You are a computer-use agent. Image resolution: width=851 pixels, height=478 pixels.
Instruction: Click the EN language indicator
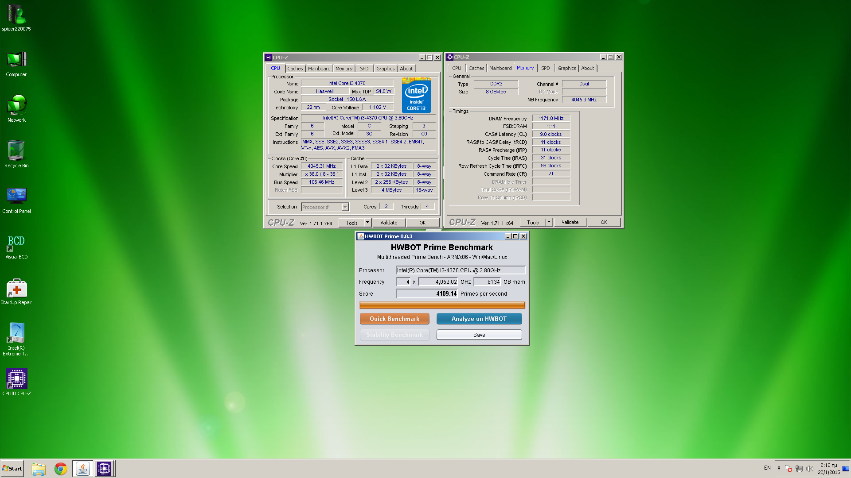point(767,468)
